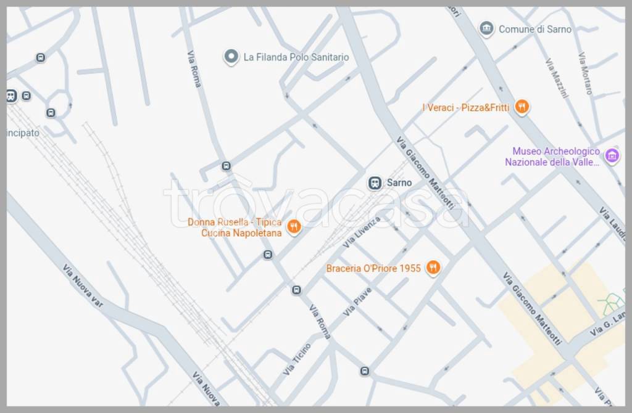The height and width of the screenshot is (413, 632).
Task: Click the bus stop icon above the Via Plave label
Action: (297, 290)
